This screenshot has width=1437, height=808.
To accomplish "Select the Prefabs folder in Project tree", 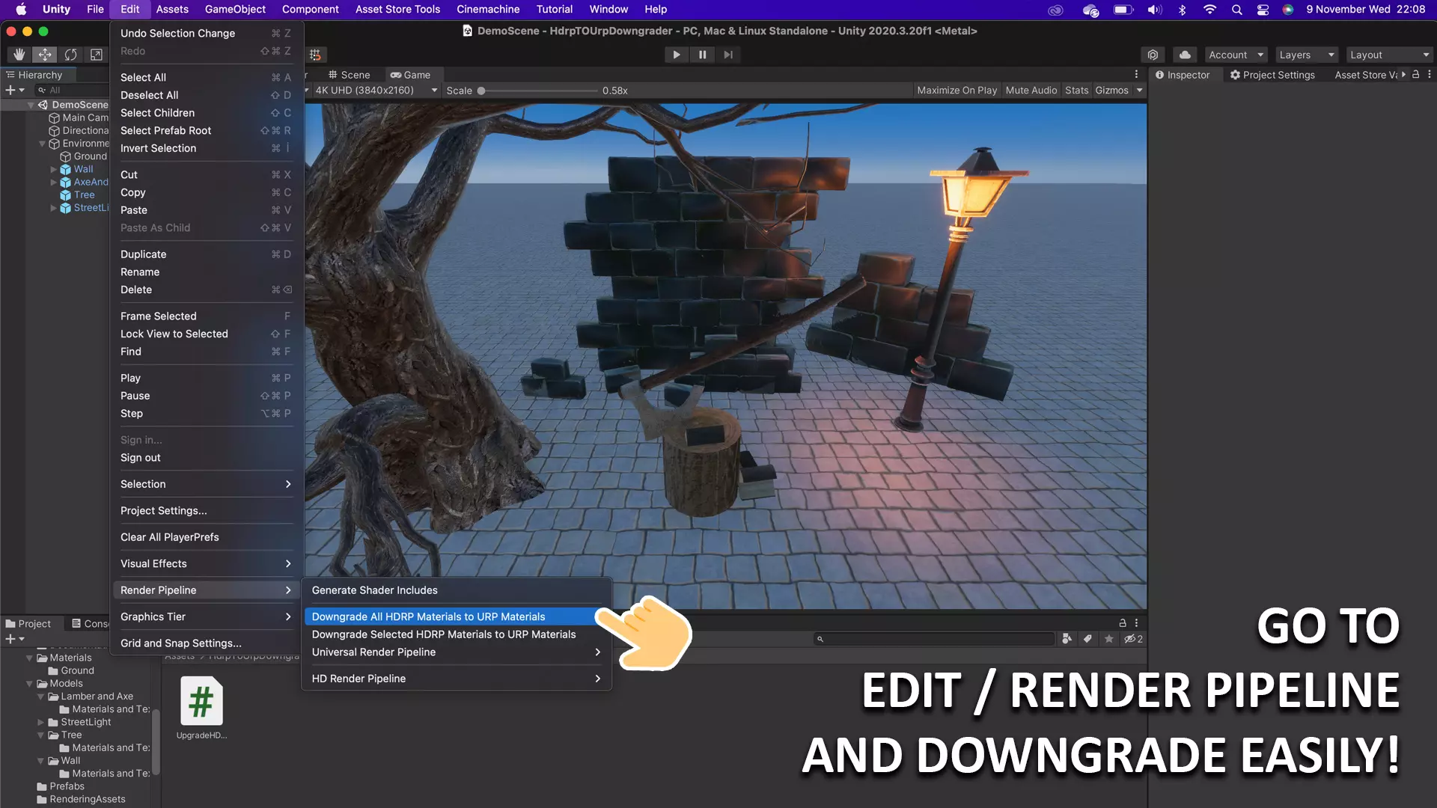I will coord(67,786).
